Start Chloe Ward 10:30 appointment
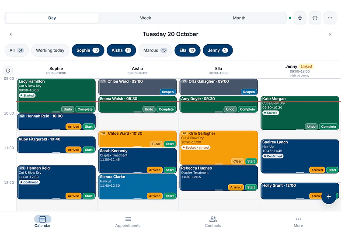This screenshot has height=237, width=341. pyautogui.click(x=170, y=144)
